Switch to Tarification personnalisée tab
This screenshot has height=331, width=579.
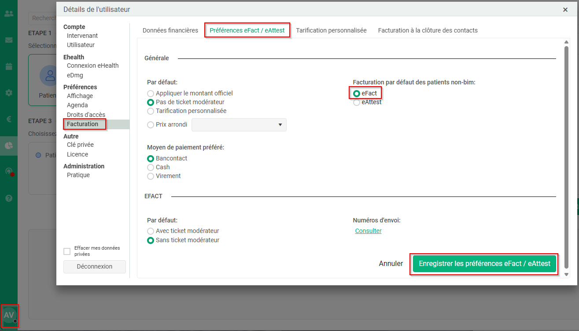coord(331,31)
